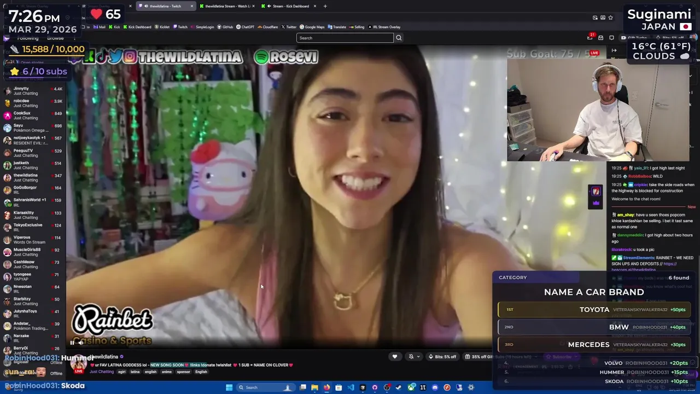Open Firefox from the taskbar
This screenshot has width=700, height=394.
[x=327, y=387]
